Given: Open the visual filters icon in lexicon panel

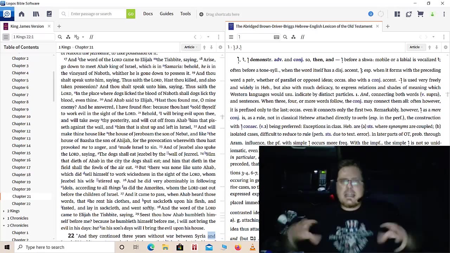Looking at the screenshot, I should click(293, 37).
